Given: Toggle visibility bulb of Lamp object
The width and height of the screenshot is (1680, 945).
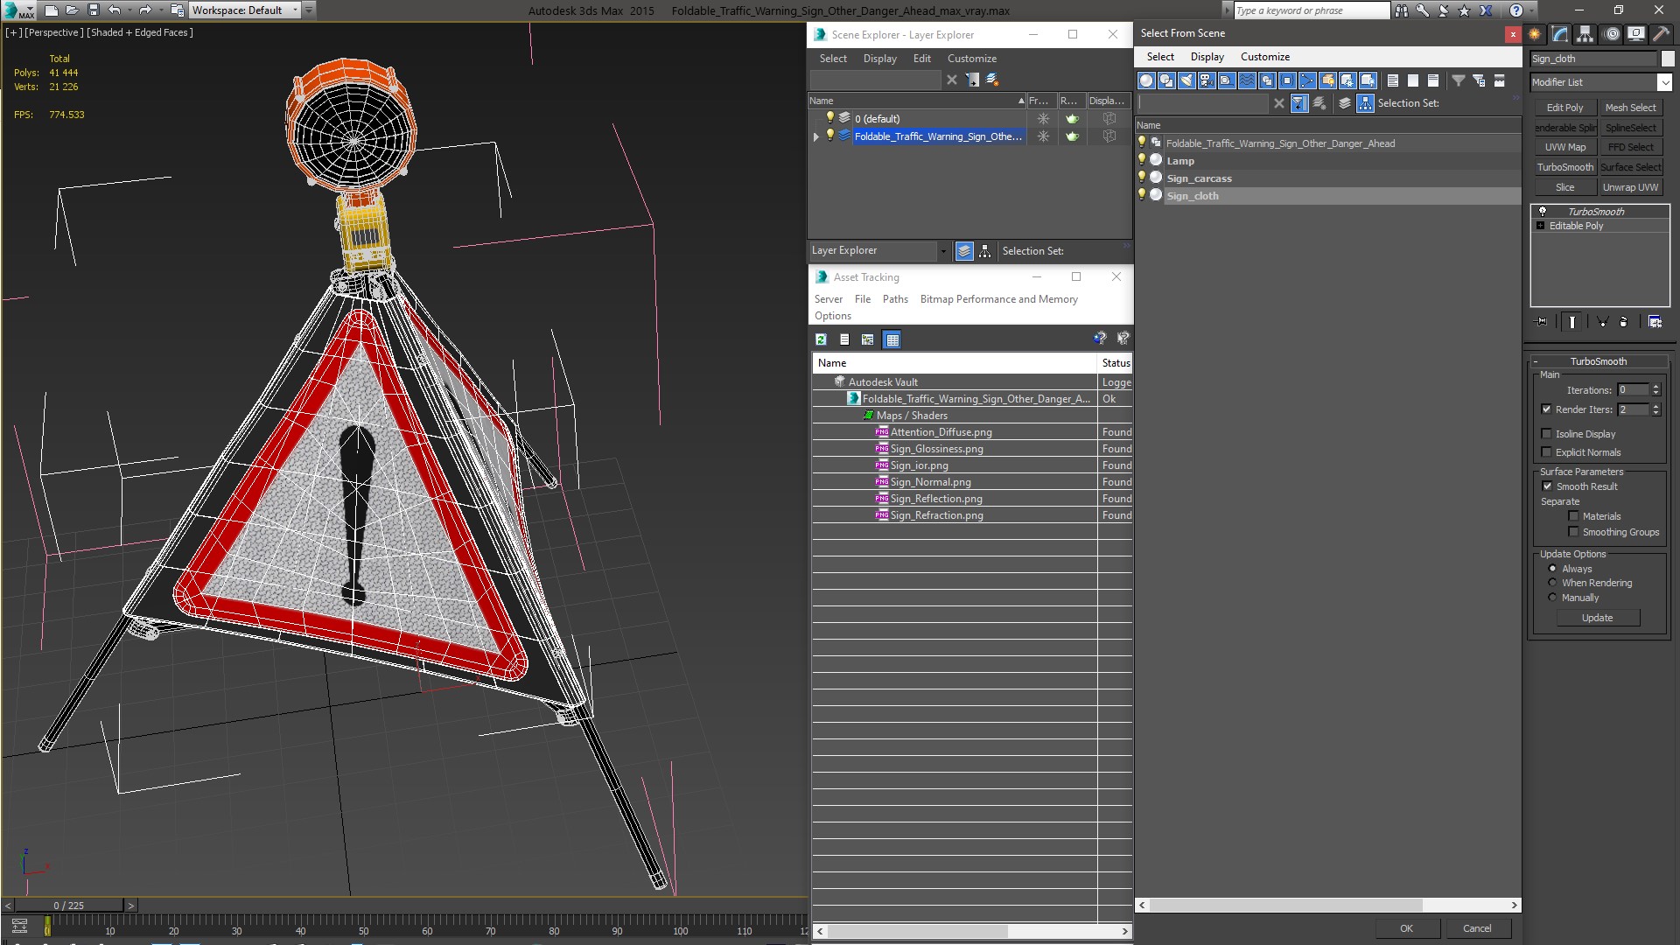Looking at the screenshot, I should click(x=1142, y=160).
